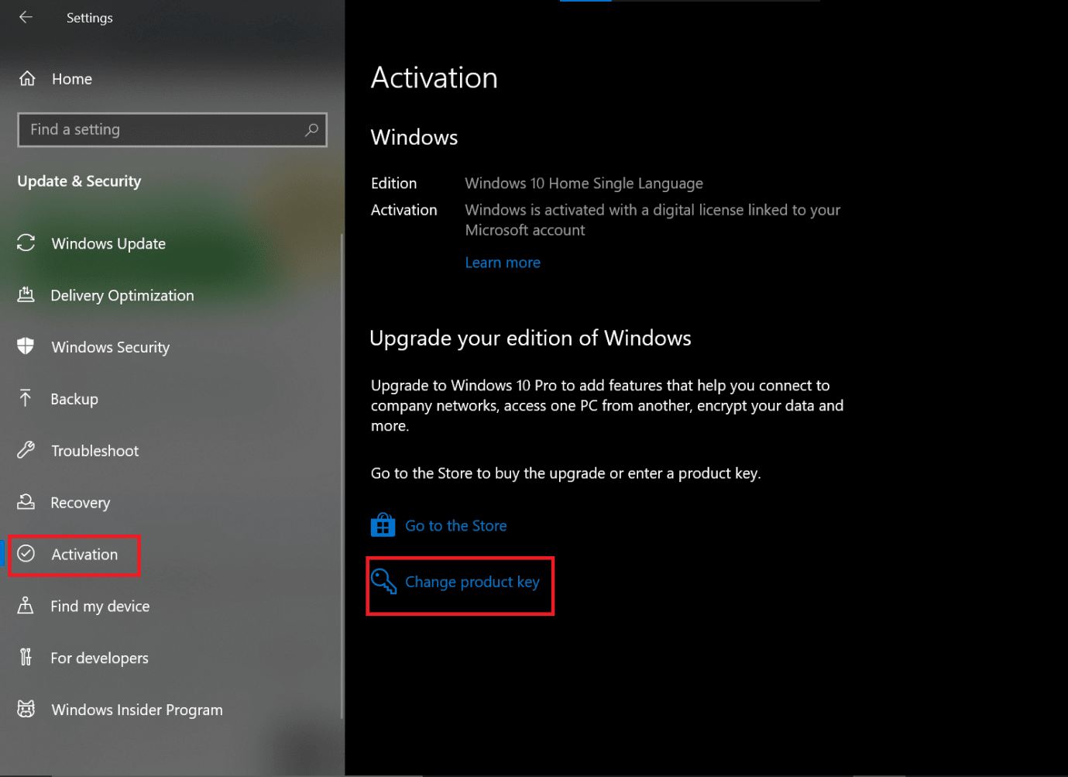The height and width of the screenshot is (777, 1068).
Task: Click the Update & Security heading
Action: click(79, 181)
